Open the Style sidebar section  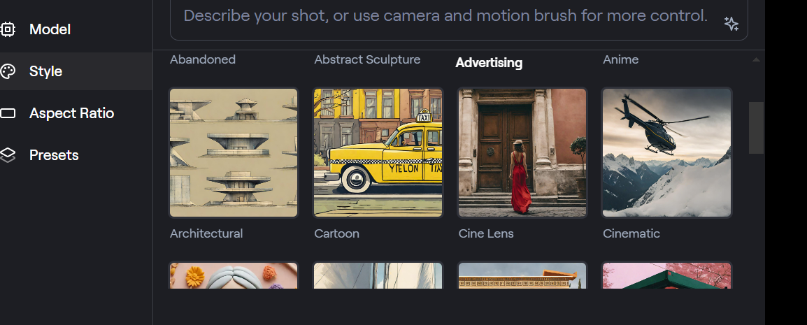pos(76,71)
